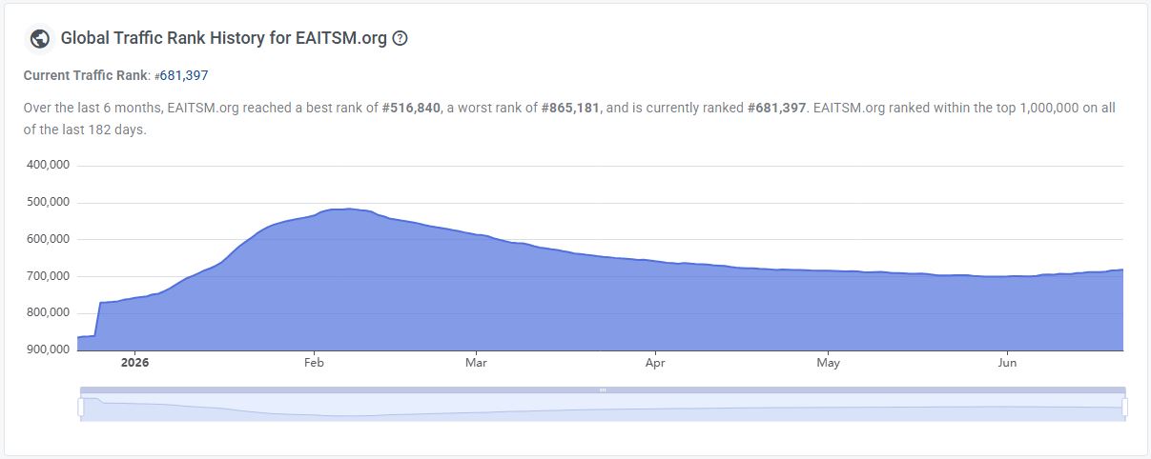
Task: Click the Apr label on the x-axis
Action: coord(655,363)
